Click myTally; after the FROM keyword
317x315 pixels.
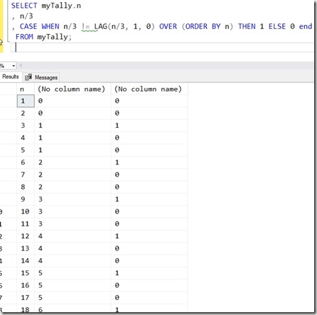[x=55, y=37]
